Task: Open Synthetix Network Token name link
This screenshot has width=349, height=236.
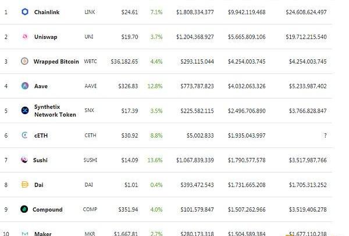Action: (x=55, y=111)
